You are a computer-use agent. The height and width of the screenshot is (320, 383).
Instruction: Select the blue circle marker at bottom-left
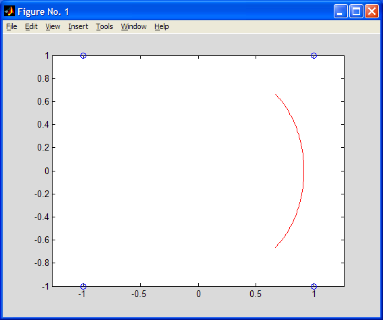point(83,286)
